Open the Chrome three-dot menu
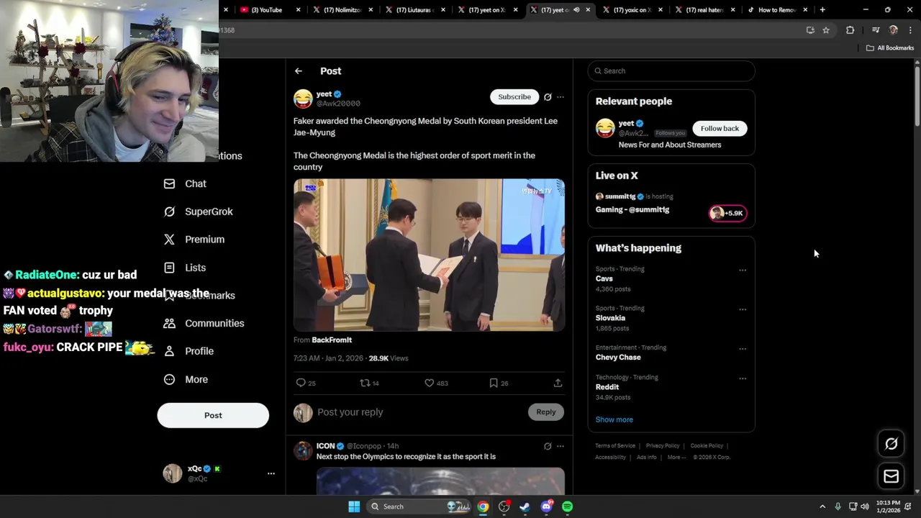 pyautogui.click(x=911, y=30)
